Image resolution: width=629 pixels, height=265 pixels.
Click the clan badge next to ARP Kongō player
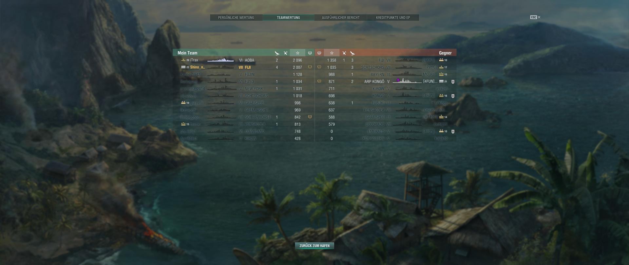(x=453, y=81)
